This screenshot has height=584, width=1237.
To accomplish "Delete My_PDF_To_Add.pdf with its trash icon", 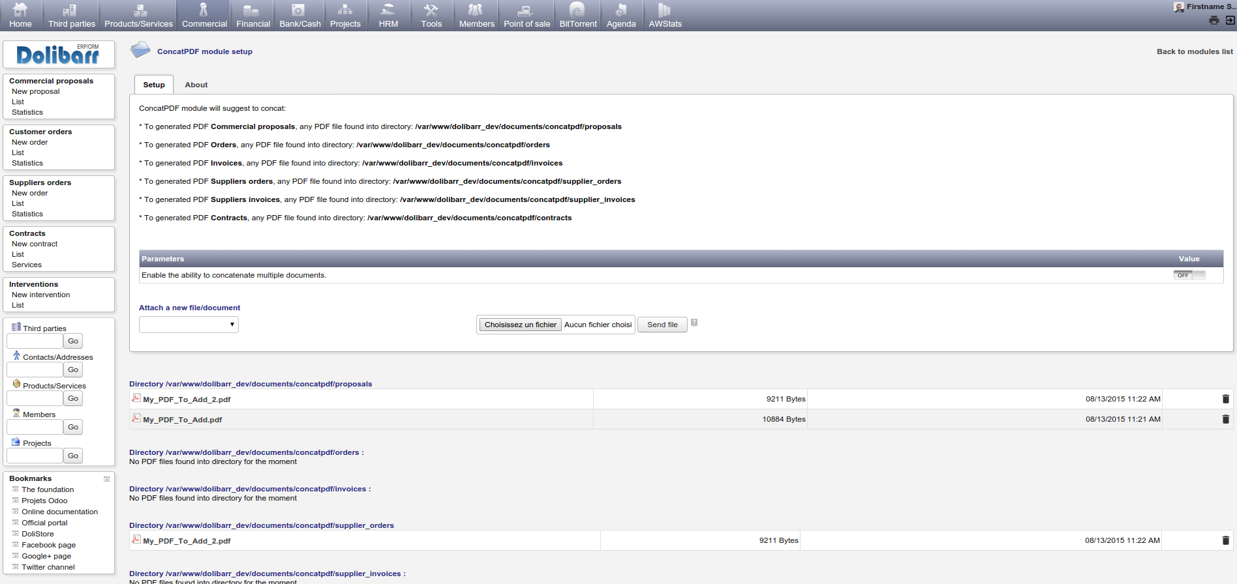I will pyautogui.click(x=1225, y=419).
